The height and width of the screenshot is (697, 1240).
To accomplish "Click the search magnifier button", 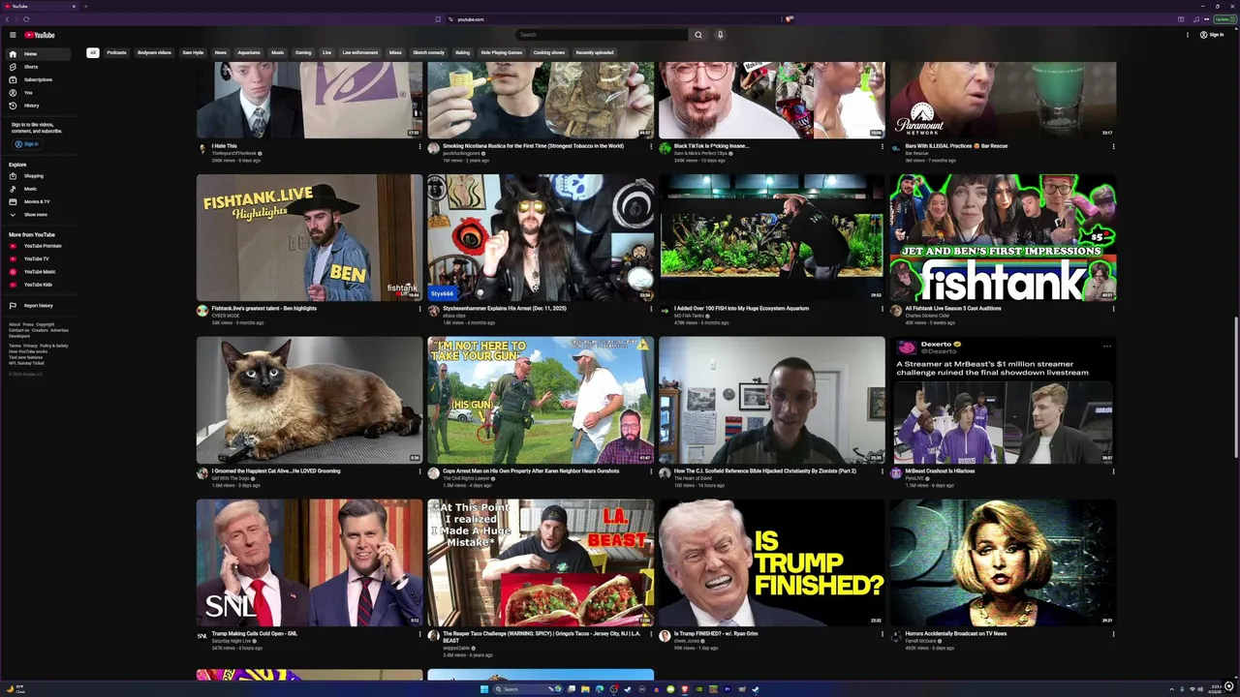I will [697, 35].
